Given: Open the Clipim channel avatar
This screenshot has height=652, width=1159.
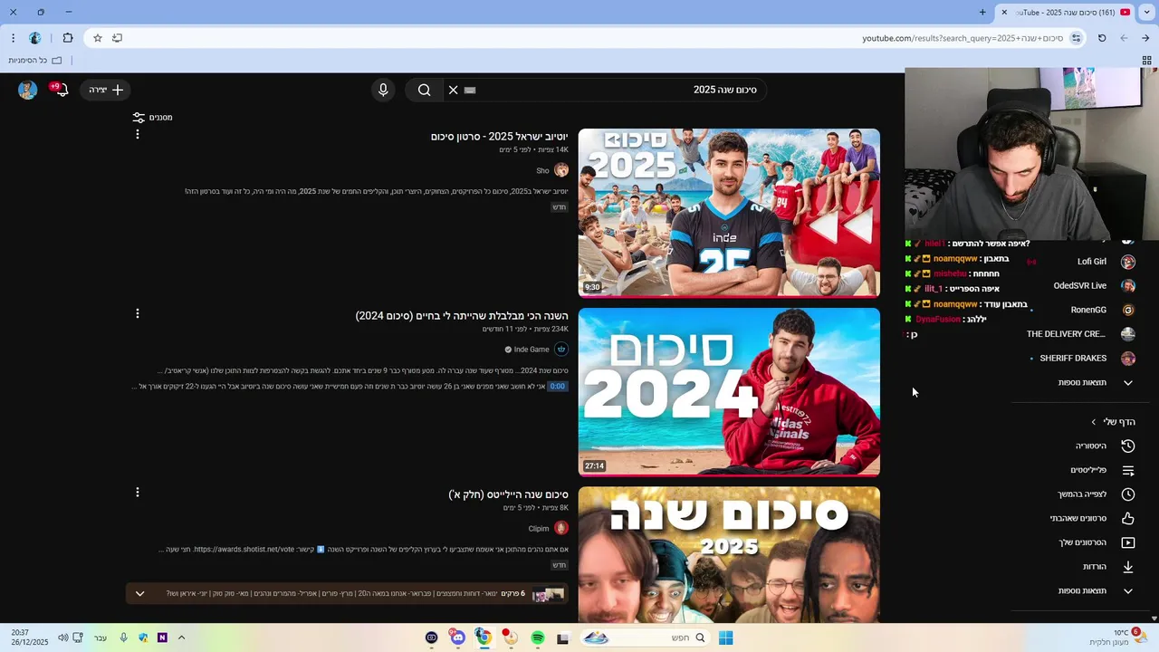Looking at the screenshot, I should [x=561, y=528].
